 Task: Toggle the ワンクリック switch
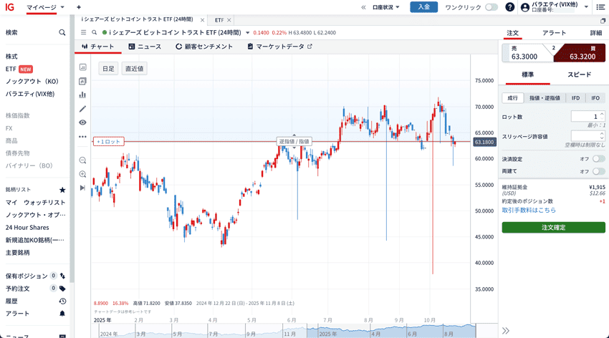point(491,7)
